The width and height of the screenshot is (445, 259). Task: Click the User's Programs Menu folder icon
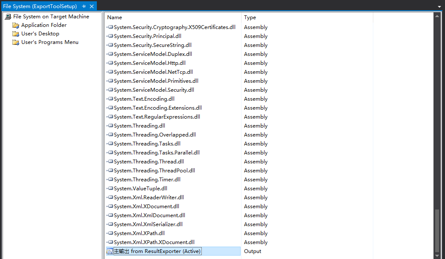16,42
